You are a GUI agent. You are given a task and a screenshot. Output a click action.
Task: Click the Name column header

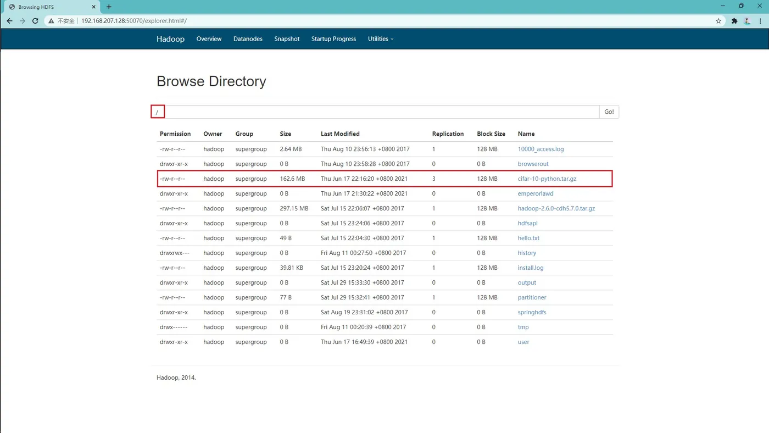click(526, 134)
